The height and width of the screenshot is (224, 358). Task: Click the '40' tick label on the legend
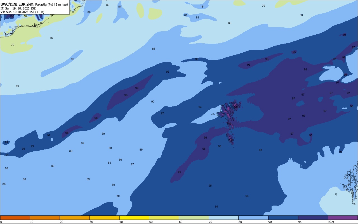coord(121,222)
